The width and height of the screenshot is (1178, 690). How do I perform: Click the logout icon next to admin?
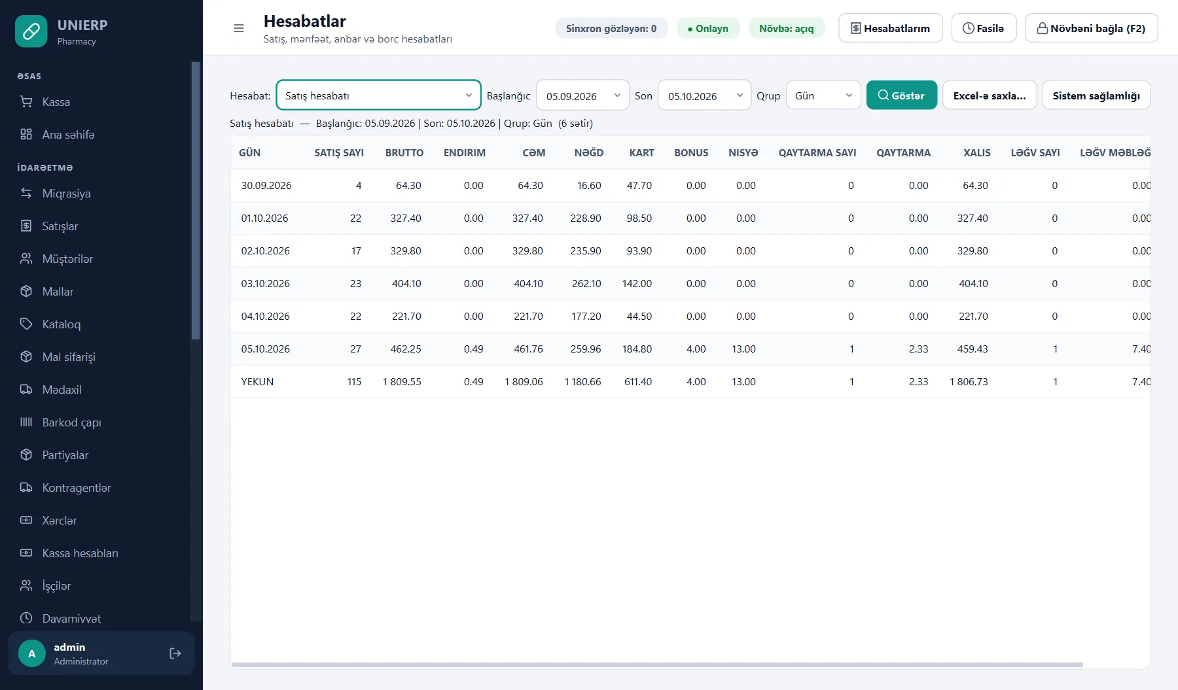click(x=175, y=653)
